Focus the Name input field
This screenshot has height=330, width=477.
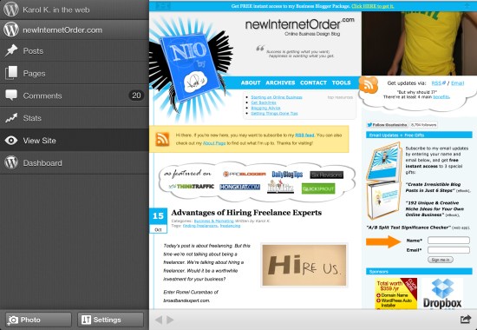click(x=448, y=241)
